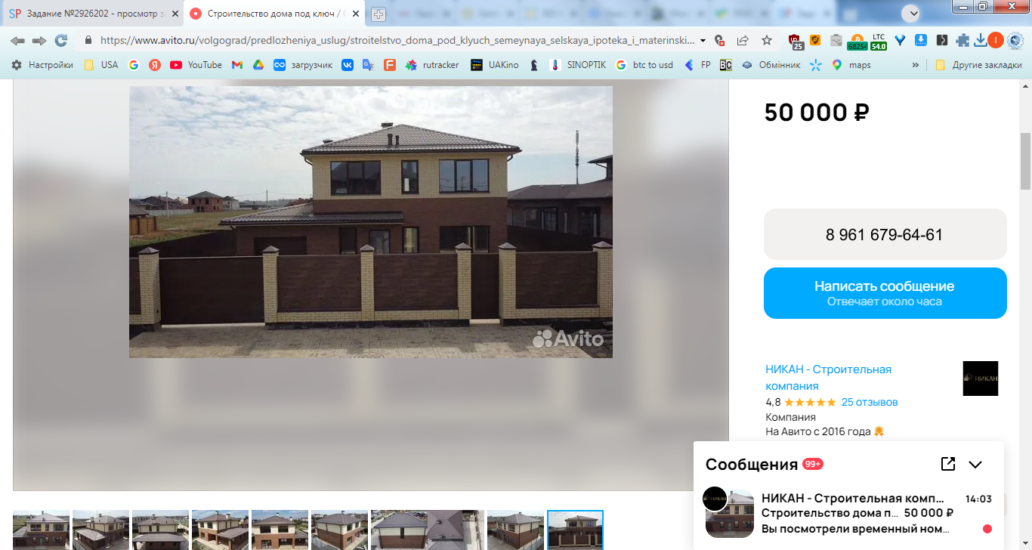1032x550 pixels.
Task: Go back with the browser arrow
Action: [x=17, y=40]
